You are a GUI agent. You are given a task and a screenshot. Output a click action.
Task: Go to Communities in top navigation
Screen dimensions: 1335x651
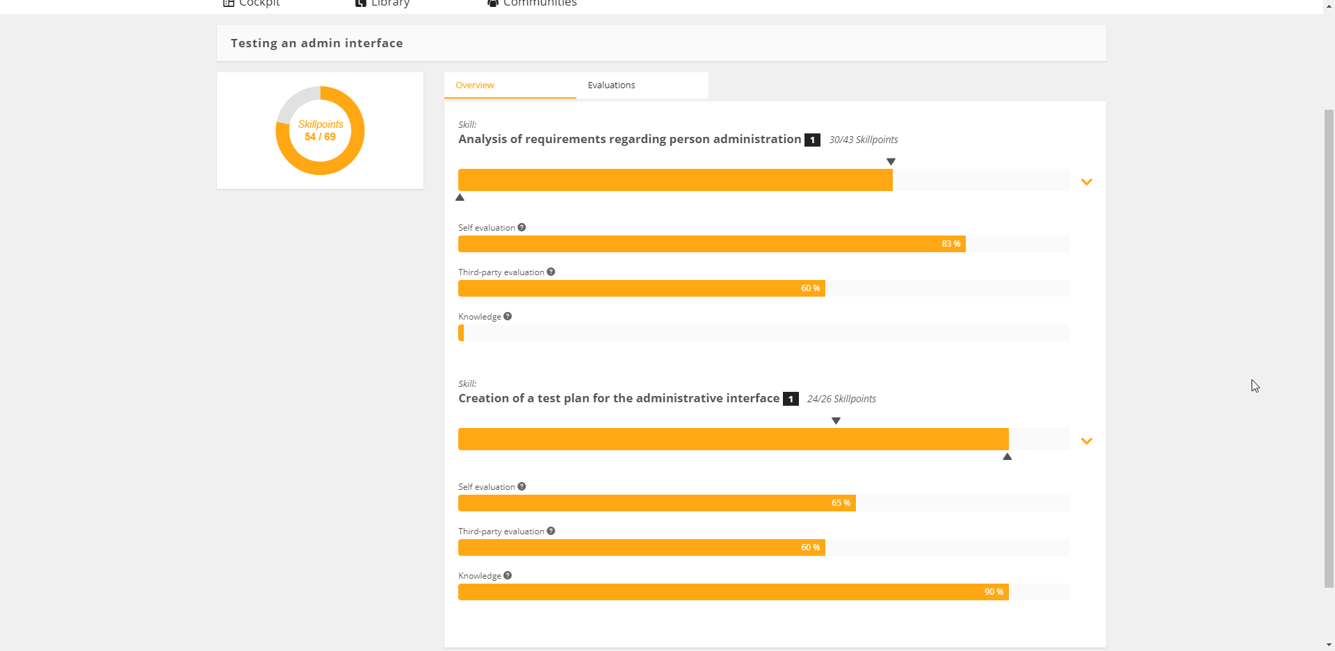coord(533,3)
